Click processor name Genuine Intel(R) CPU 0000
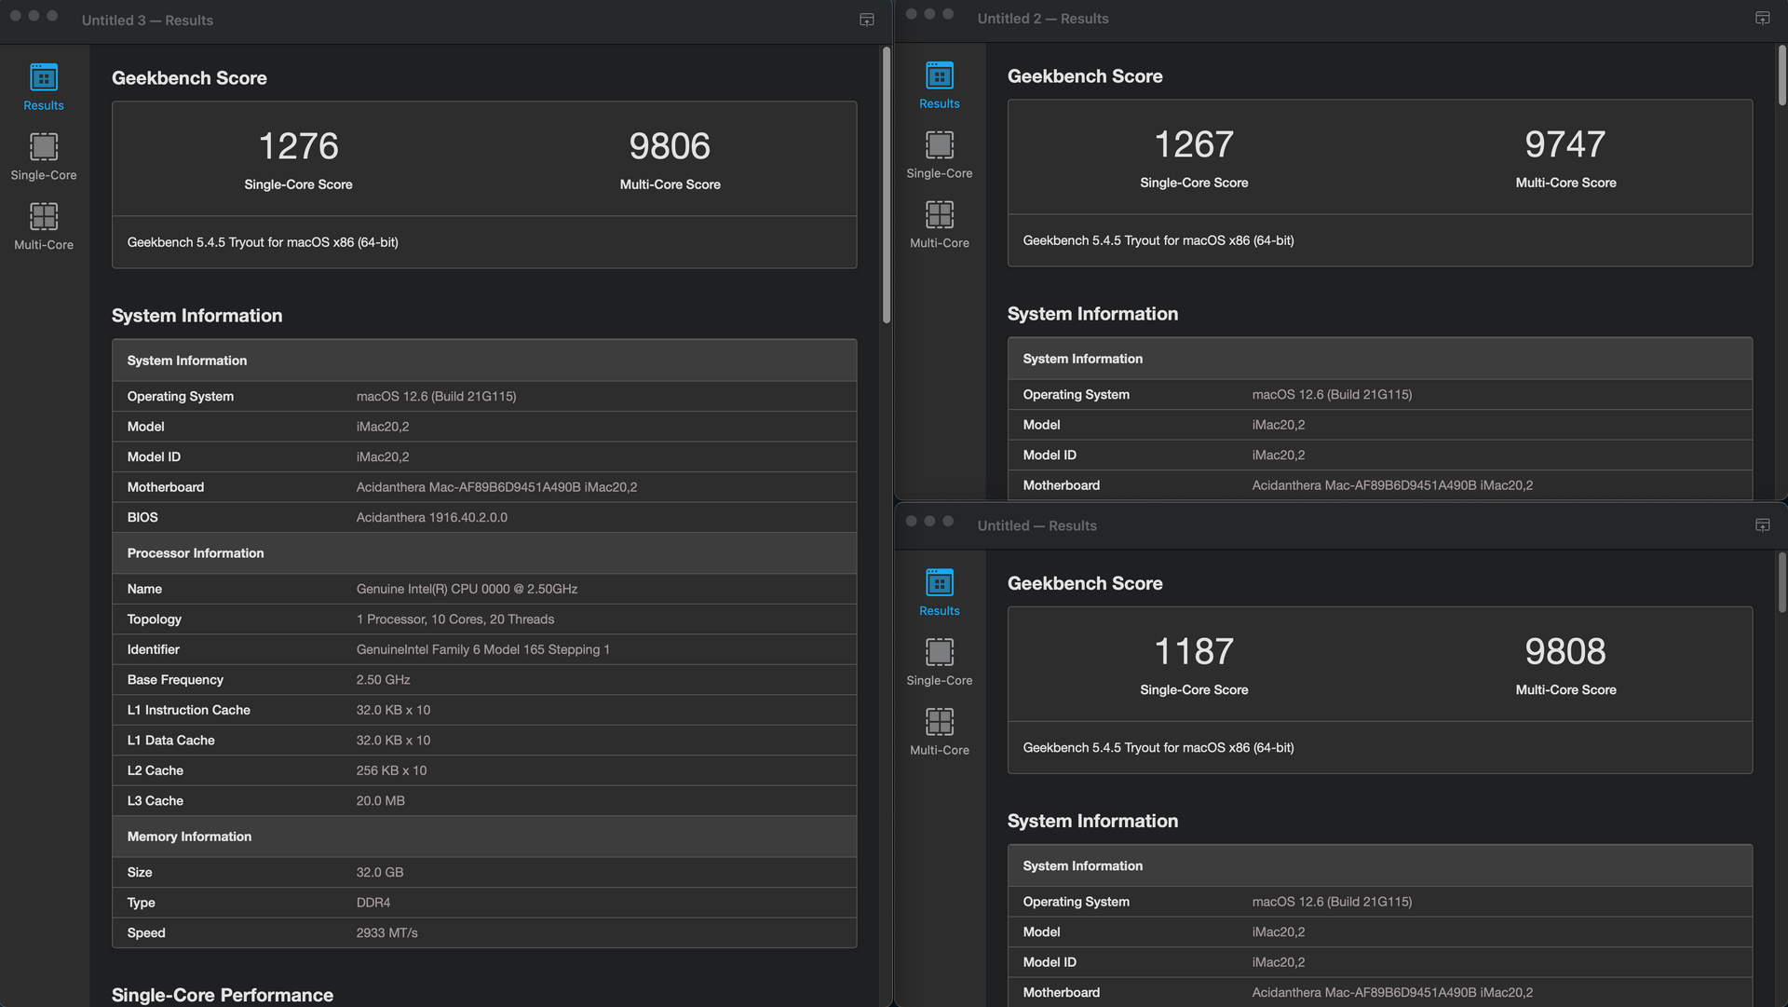 point(467,589)
